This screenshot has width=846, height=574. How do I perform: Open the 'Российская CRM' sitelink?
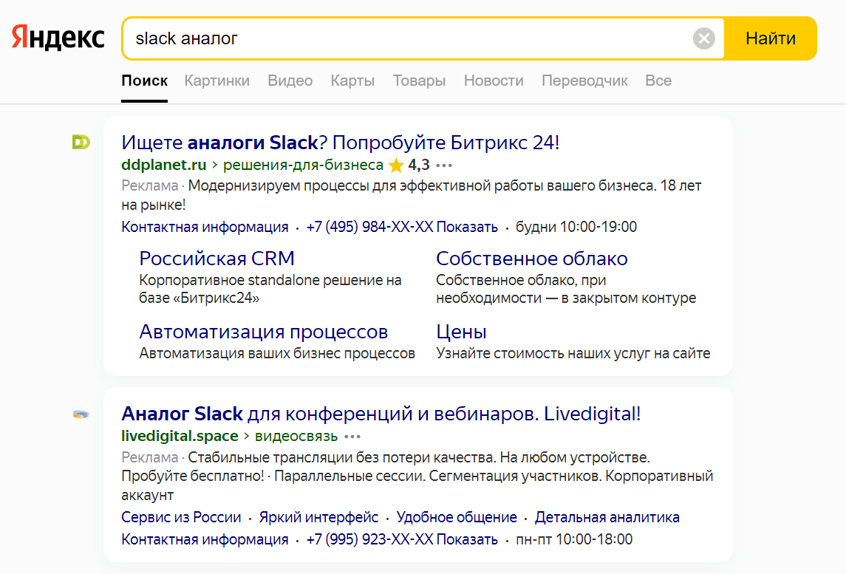point(216,259)
